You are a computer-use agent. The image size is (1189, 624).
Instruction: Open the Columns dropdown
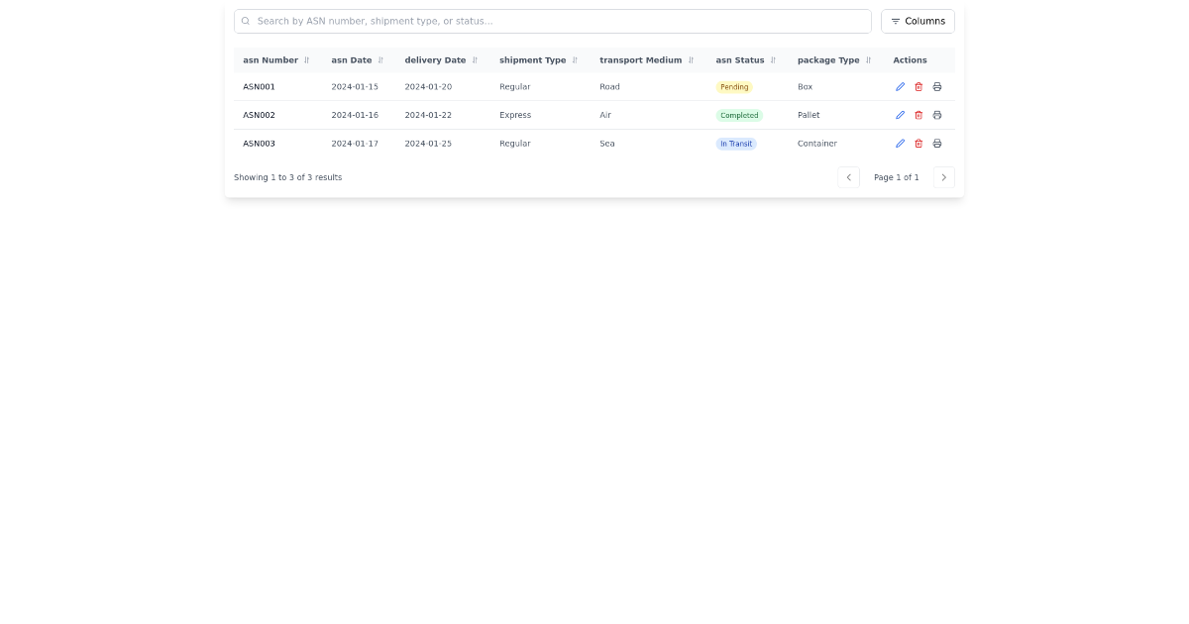[x=918, y=21]
